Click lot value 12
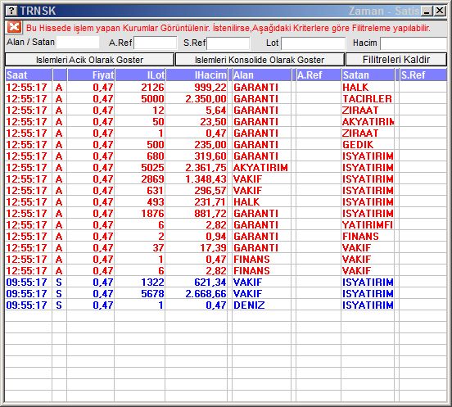This screenshot has width=452, height=407. point(140,110)
